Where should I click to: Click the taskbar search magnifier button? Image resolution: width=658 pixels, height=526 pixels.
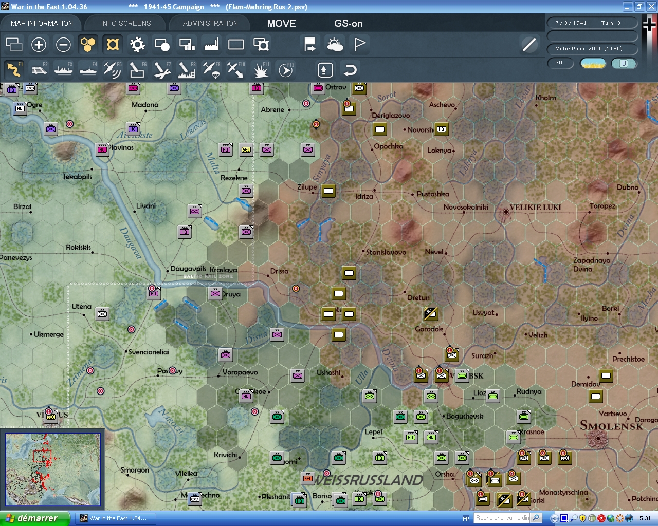tap(536, 518)
